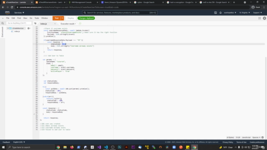
Task: Launch File Explorer from taskbar
Action: tap(65, 147)
